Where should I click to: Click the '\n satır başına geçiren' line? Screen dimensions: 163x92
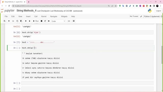tap(40, 63)
